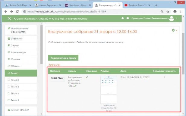Click the it-innovation@urfu.ru email
Image resolution: width=186 pixels, height=116 pixels.
77,19
